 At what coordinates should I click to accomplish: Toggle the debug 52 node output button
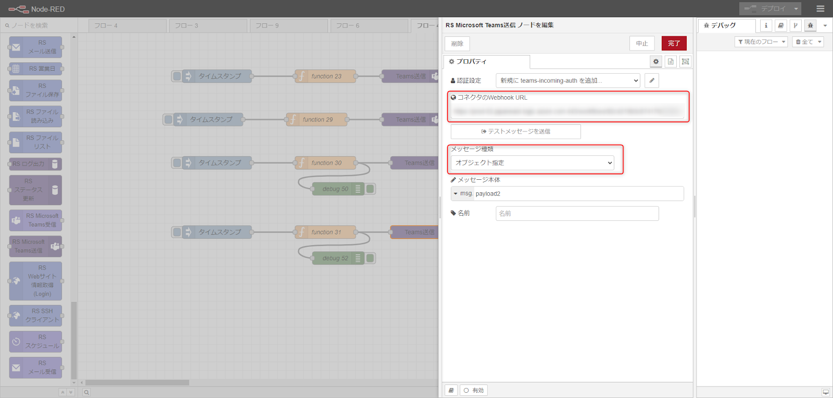click(370, 258)
